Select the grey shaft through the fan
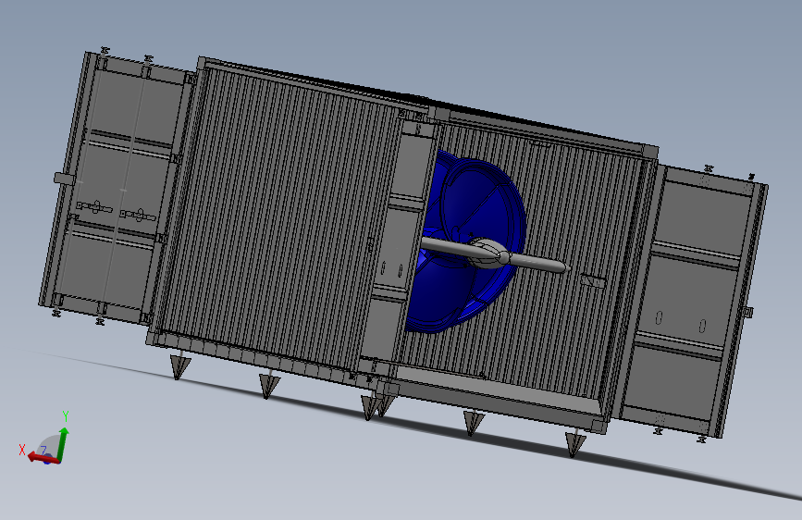This screenshot has height=520, width=802. coord(495,254)
